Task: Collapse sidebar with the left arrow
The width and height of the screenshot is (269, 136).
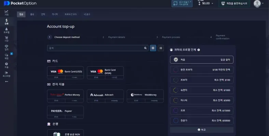Action: (x=6, y=82)
